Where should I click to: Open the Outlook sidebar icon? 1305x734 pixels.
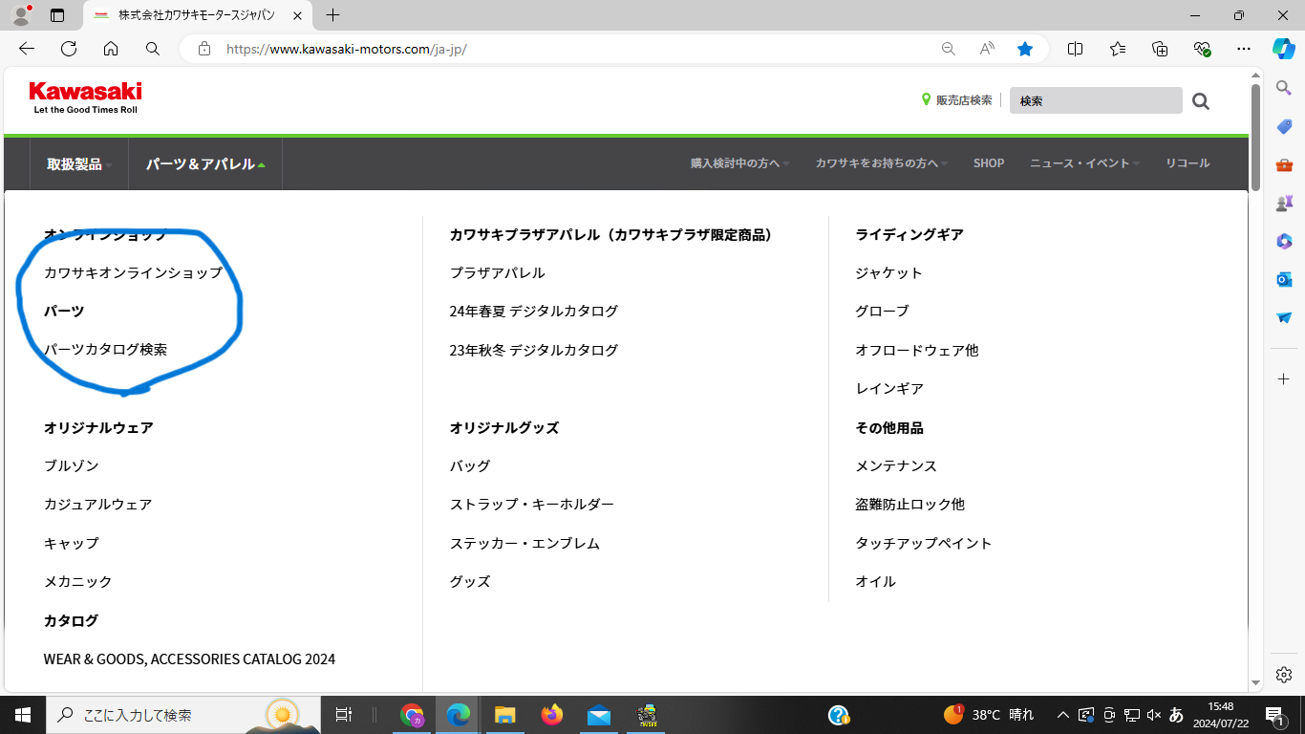pyautogui.click(x=1284, y=279)
